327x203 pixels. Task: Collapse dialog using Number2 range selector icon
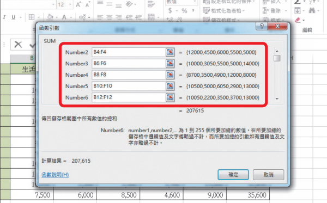tap(170, 52)
